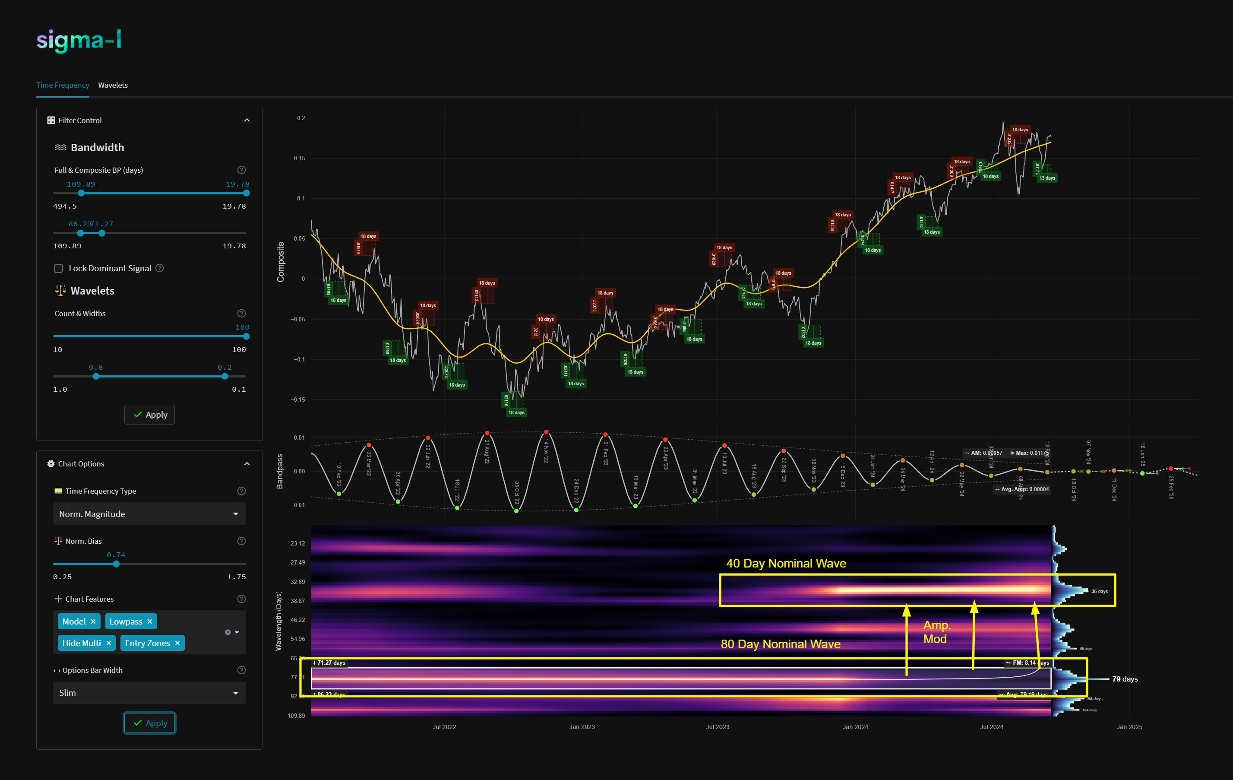The height and width of the screenshot is (780, 1233).
Task: Click the wavelet count slider handle at 100
Action: (x=246, y=336)
